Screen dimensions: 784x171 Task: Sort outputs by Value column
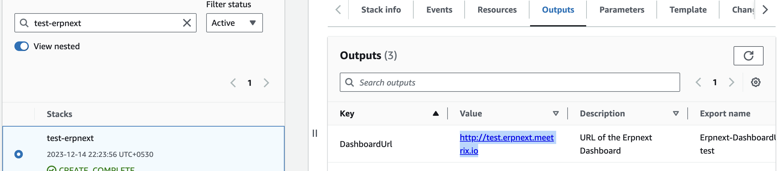coord(556,114)
